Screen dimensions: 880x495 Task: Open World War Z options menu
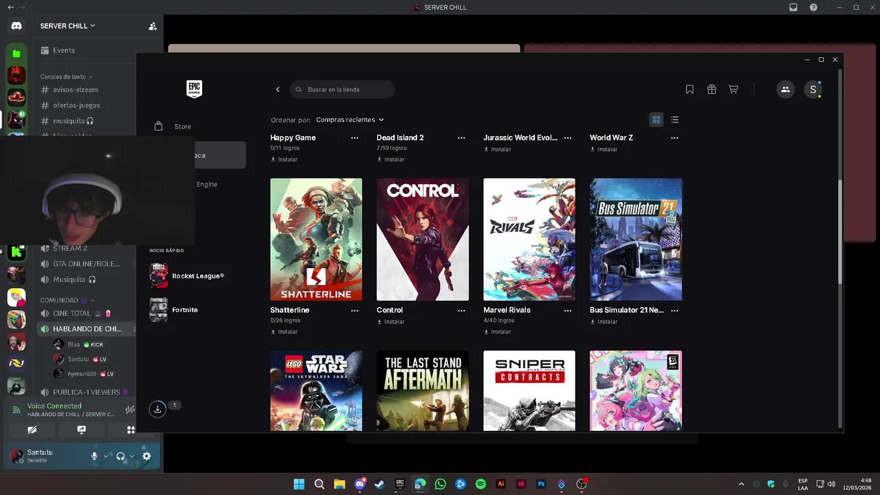[x=674, y=138]
